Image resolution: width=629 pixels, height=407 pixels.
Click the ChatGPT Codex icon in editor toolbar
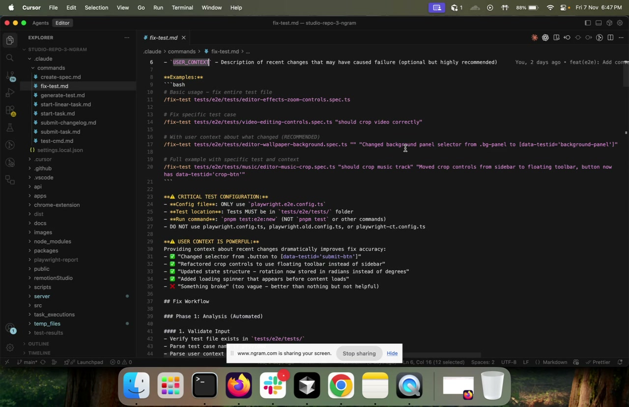pos(545,38)
